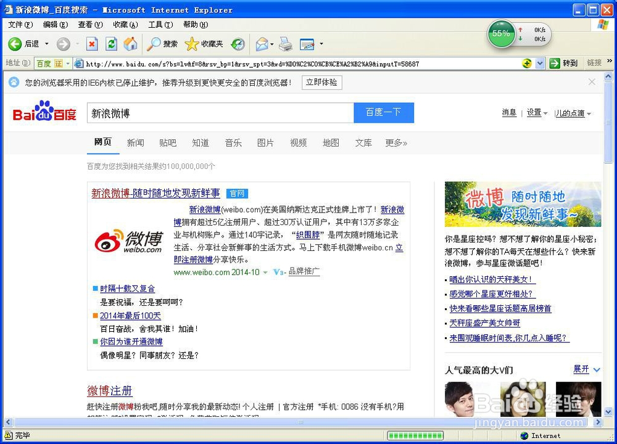
Task: Click the Back arrow toolbar icon
Action: click(15, 44)
